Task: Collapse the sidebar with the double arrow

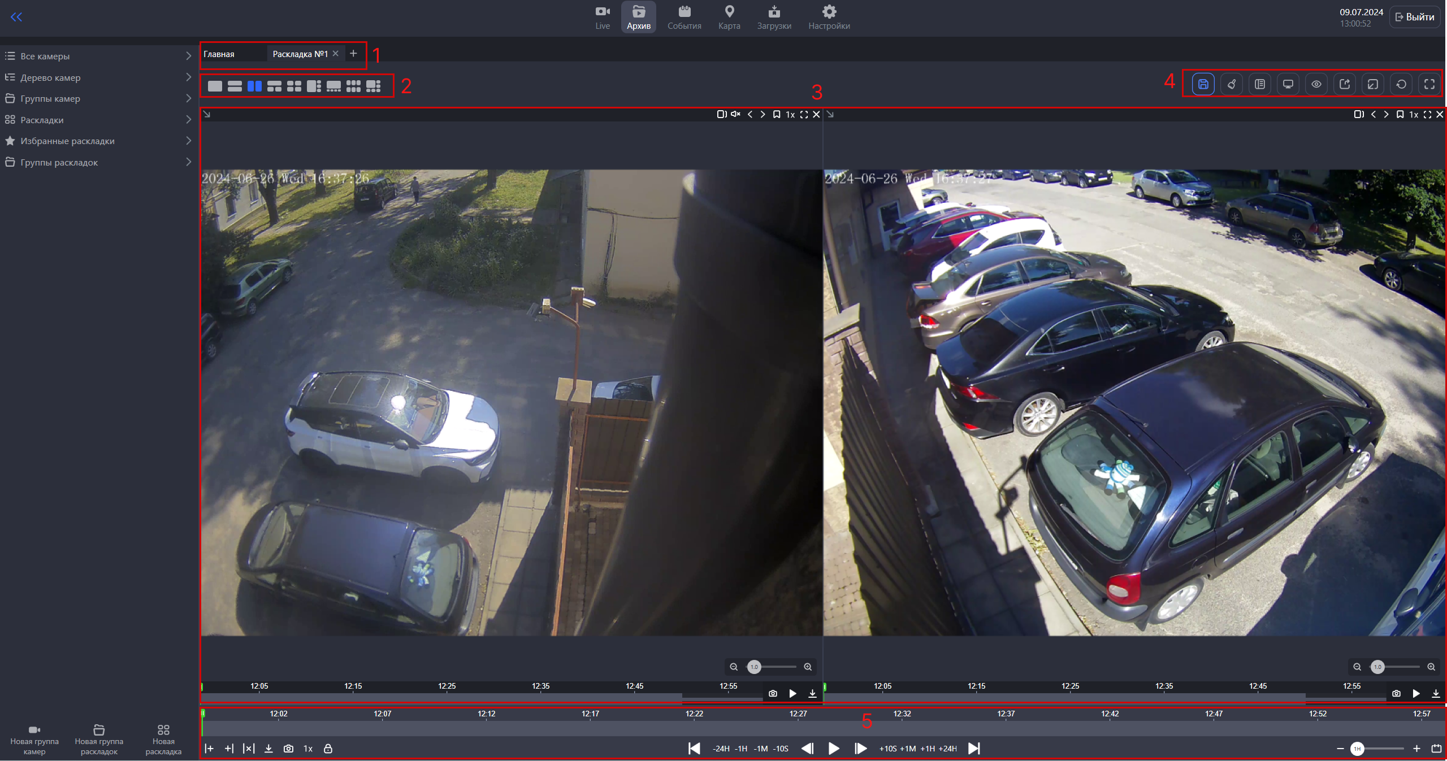Action: point(18,17)
